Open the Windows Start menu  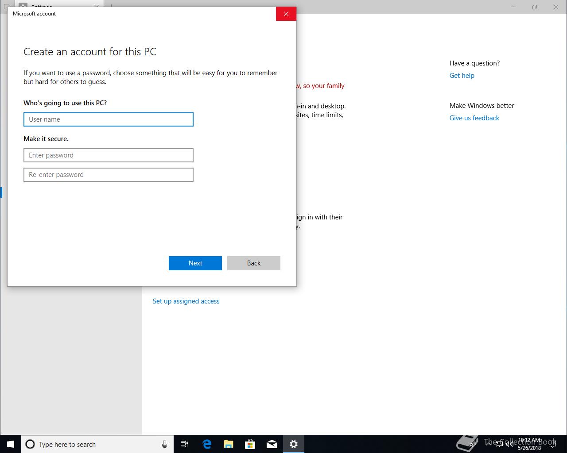11,444
